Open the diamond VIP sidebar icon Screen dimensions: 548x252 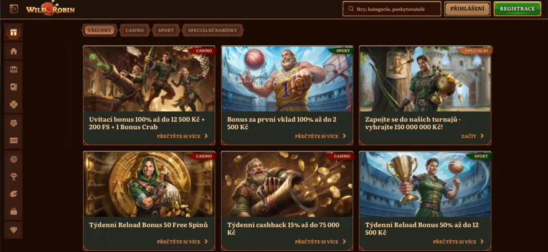pyautogui.click(x=14, y=230)
